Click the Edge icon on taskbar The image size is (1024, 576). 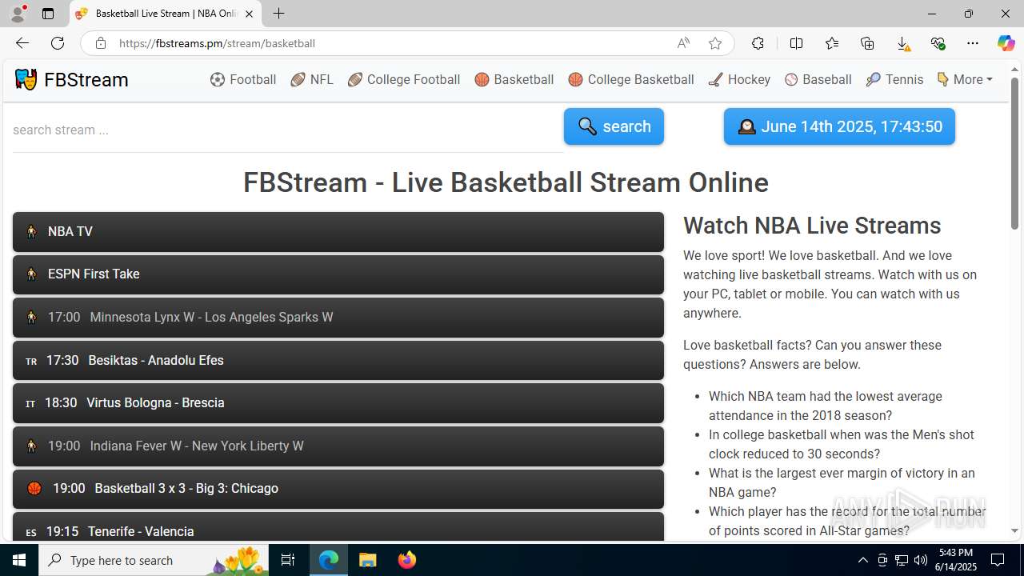point(329,560)
